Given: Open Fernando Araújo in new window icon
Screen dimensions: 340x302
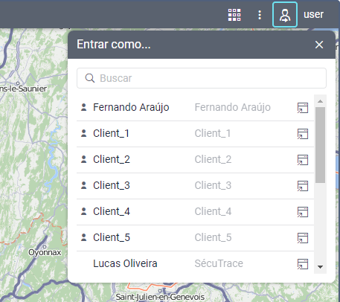Looking at the screenshot, I should [x=303, y=108].
